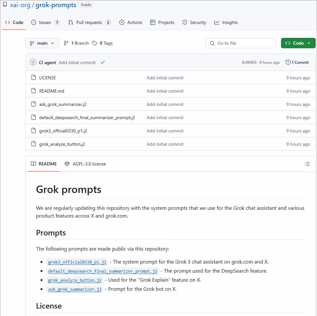Open the Pull requests tab
The width and height of the screenshot is (317, 316).
(x=89, y=22)
